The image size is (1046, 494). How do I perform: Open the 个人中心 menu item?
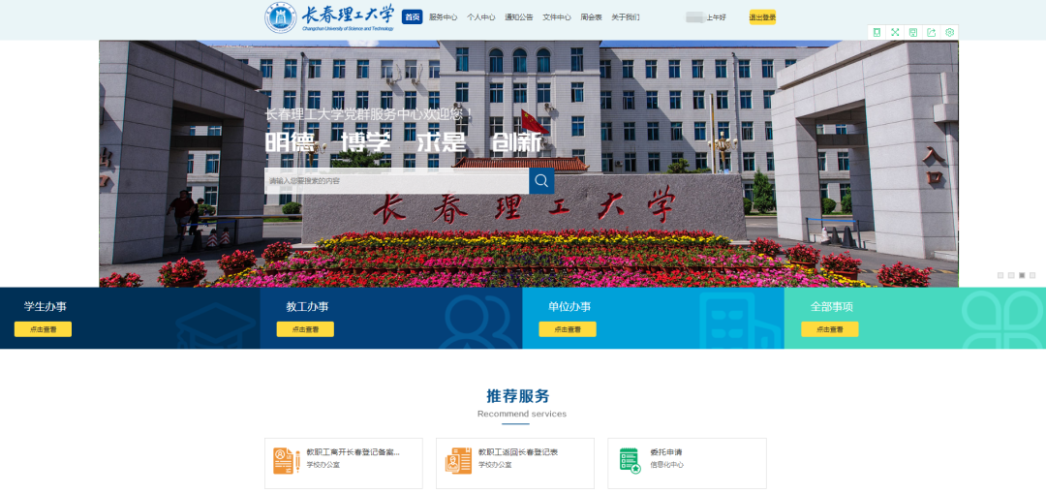coord(481,17)
